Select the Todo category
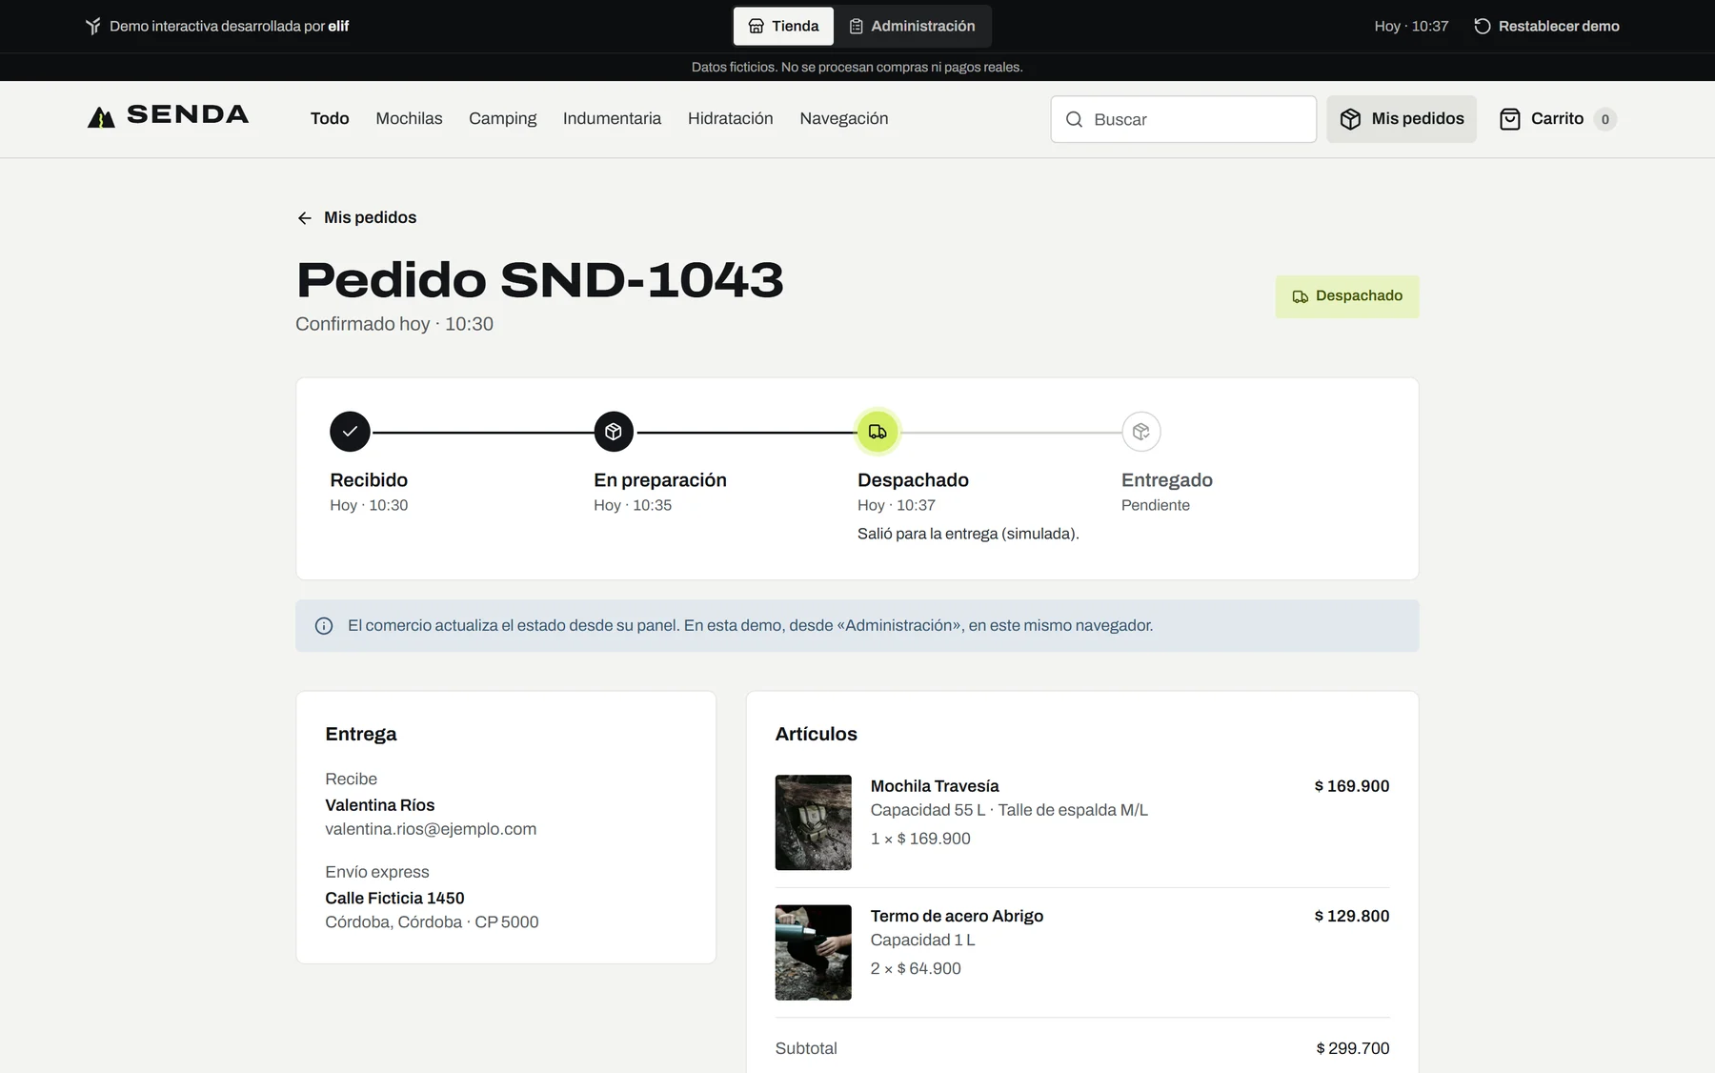 [330, 119]
